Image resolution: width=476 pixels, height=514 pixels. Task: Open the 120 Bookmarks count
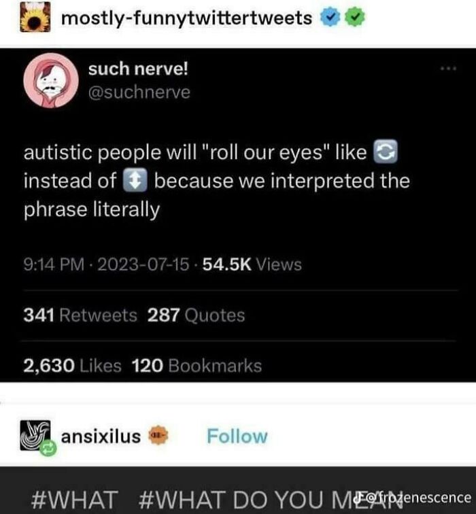click(196, 366)
